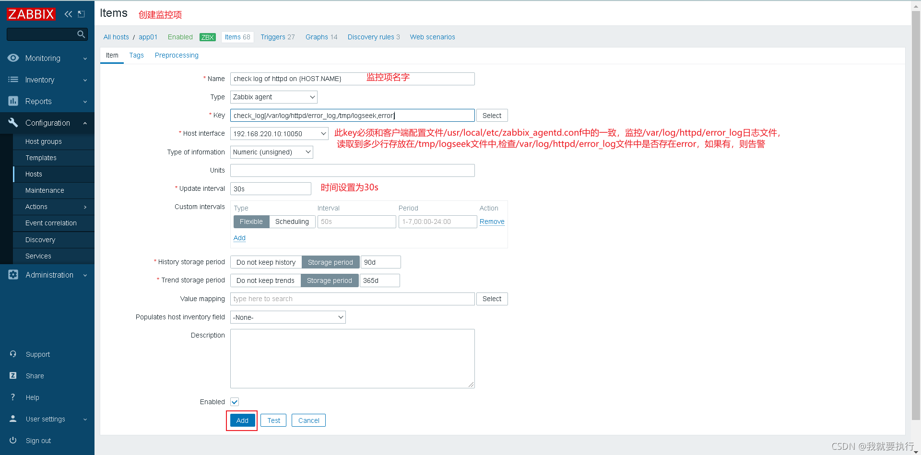Click the green ZBX availability badge
The width and height of the screenshot is (921, 455).
click(208, 37)
